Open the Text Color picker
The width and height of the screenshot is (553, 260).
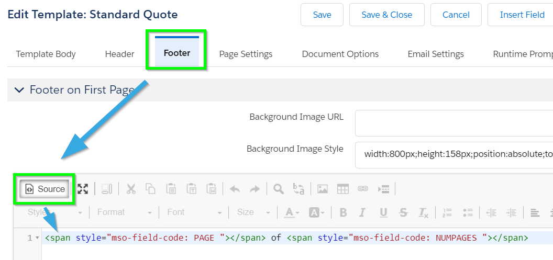[292, 212]
